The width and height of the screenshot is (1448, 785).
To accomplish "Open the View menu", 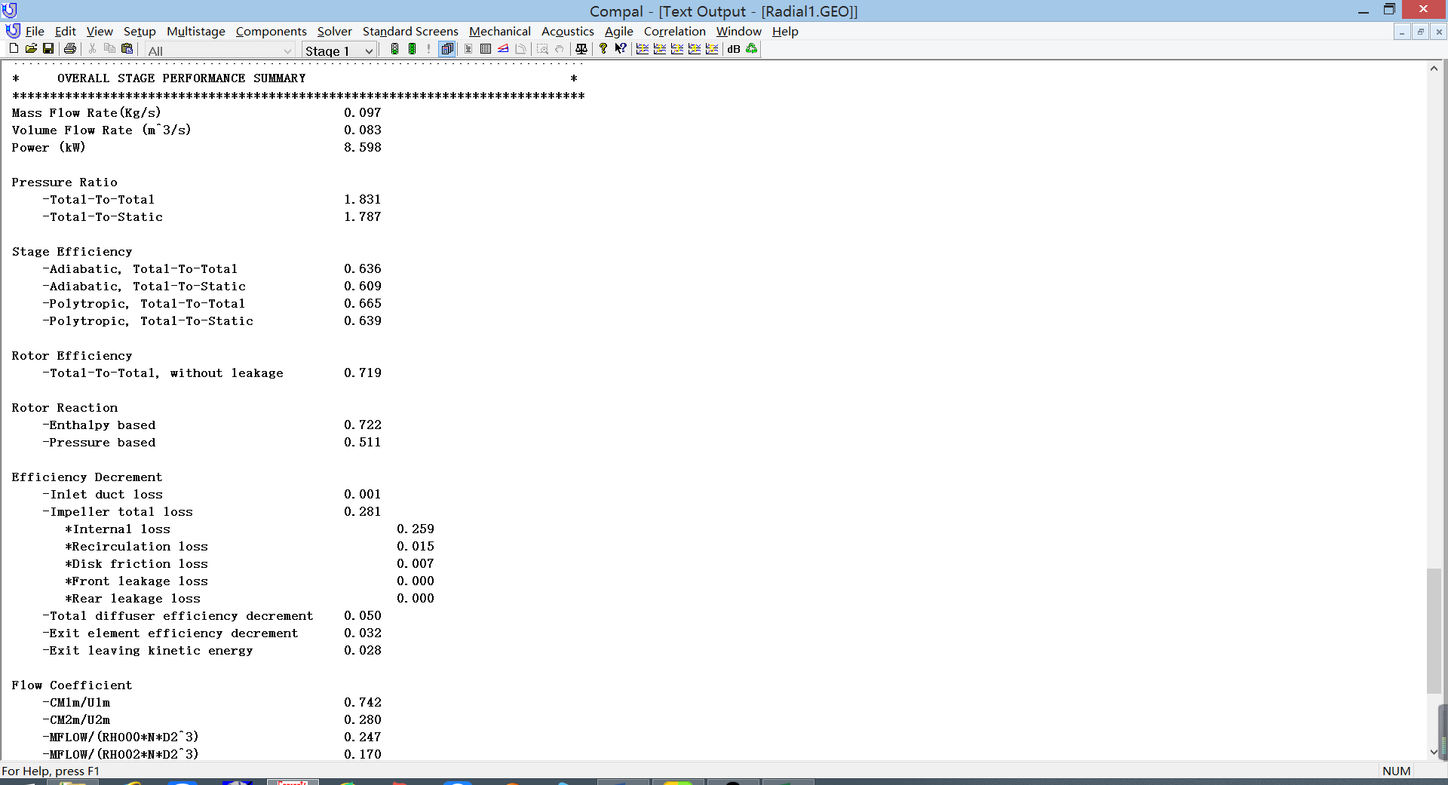I will (x=100, y=31).
